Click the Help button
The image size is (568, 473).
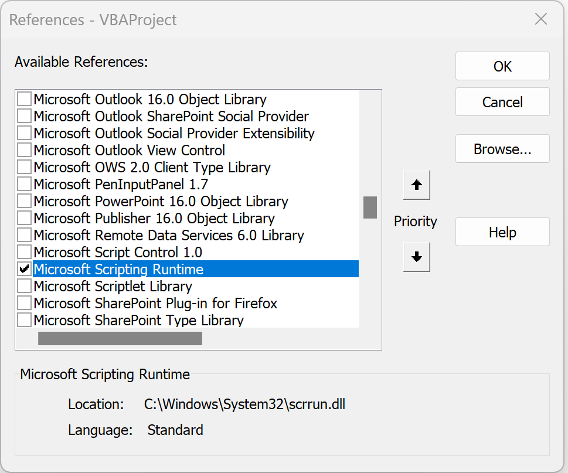[502, 232]
